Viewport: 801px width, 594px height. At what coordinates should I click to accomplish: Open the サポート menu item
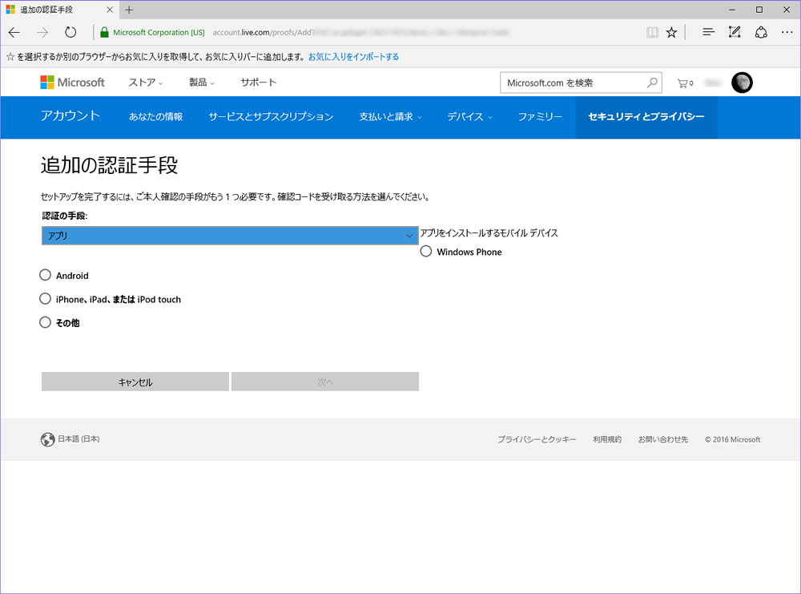(x=259, y=83)
